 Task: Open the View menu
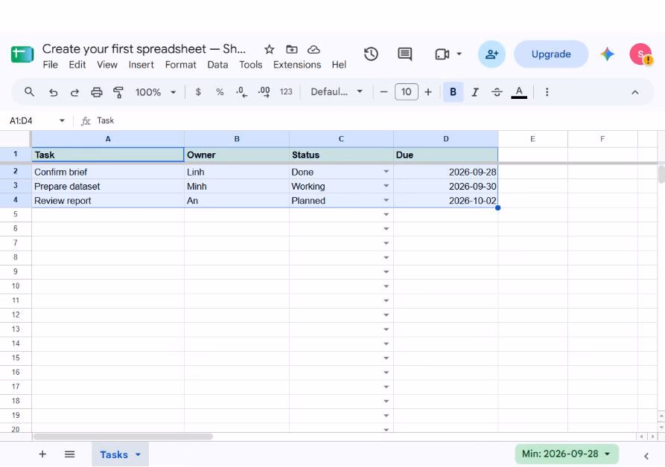(x=107, y=65)
